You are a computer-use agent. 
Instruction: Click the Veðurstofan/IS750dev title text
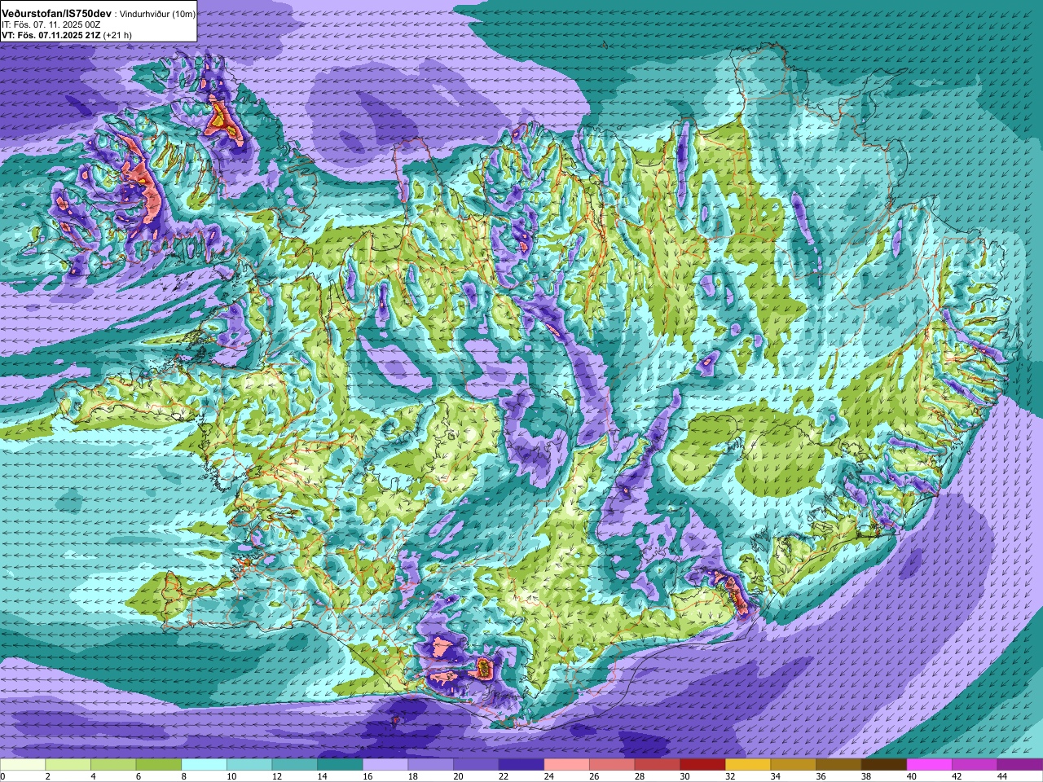tap(57, 14)
